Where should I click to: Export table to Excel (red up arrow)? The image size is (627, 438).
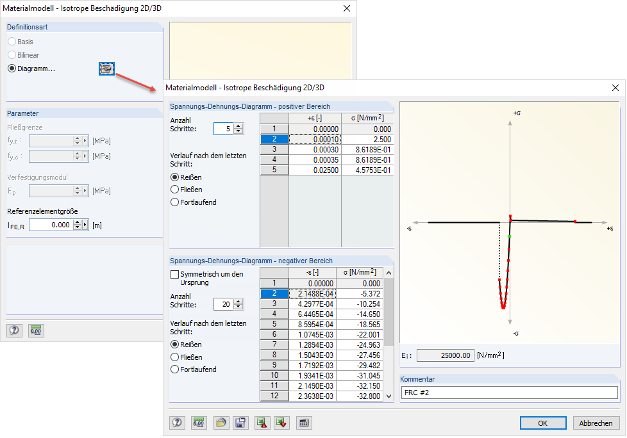coord(262,423)
